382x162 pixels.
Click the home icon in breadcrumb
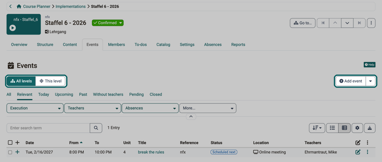click(x=19, y=7)
